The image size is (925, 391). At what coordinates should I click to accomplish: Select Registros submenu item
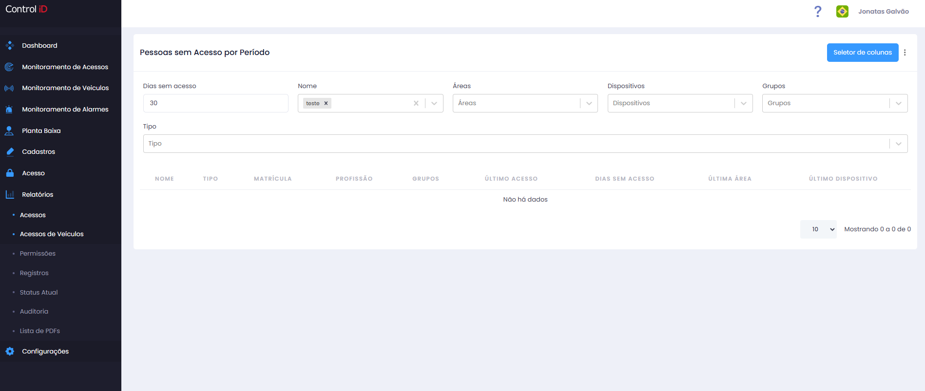coord(34,273)
